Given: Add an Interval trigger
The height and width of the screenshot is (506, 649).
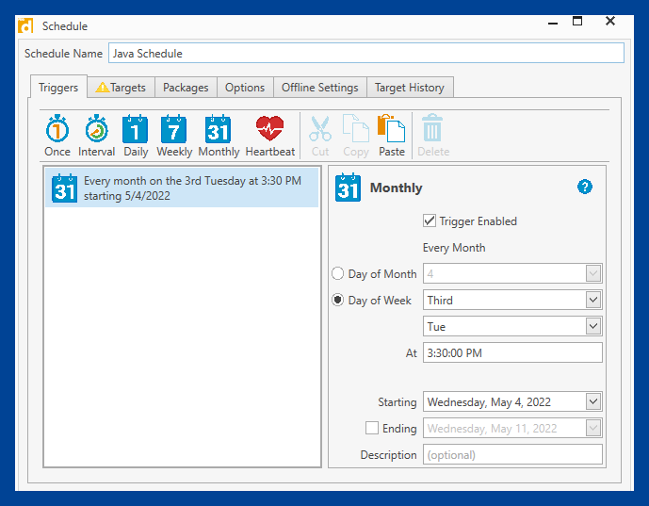Looking at the screenshot, I should point(96,136).
